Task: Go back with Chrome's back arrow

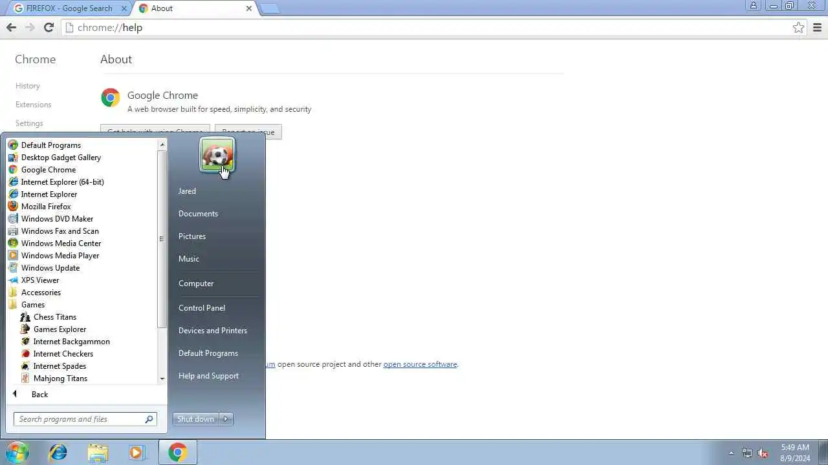Action: click(x=11, y=27)
